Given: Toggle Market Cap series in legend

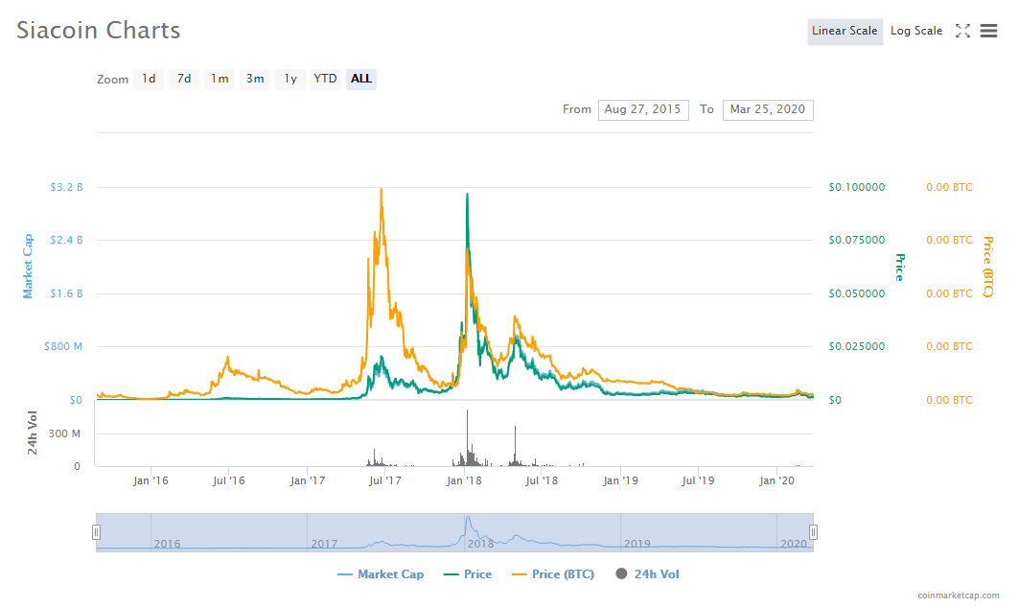Looking at the screenshot, I should click(381, 574).
